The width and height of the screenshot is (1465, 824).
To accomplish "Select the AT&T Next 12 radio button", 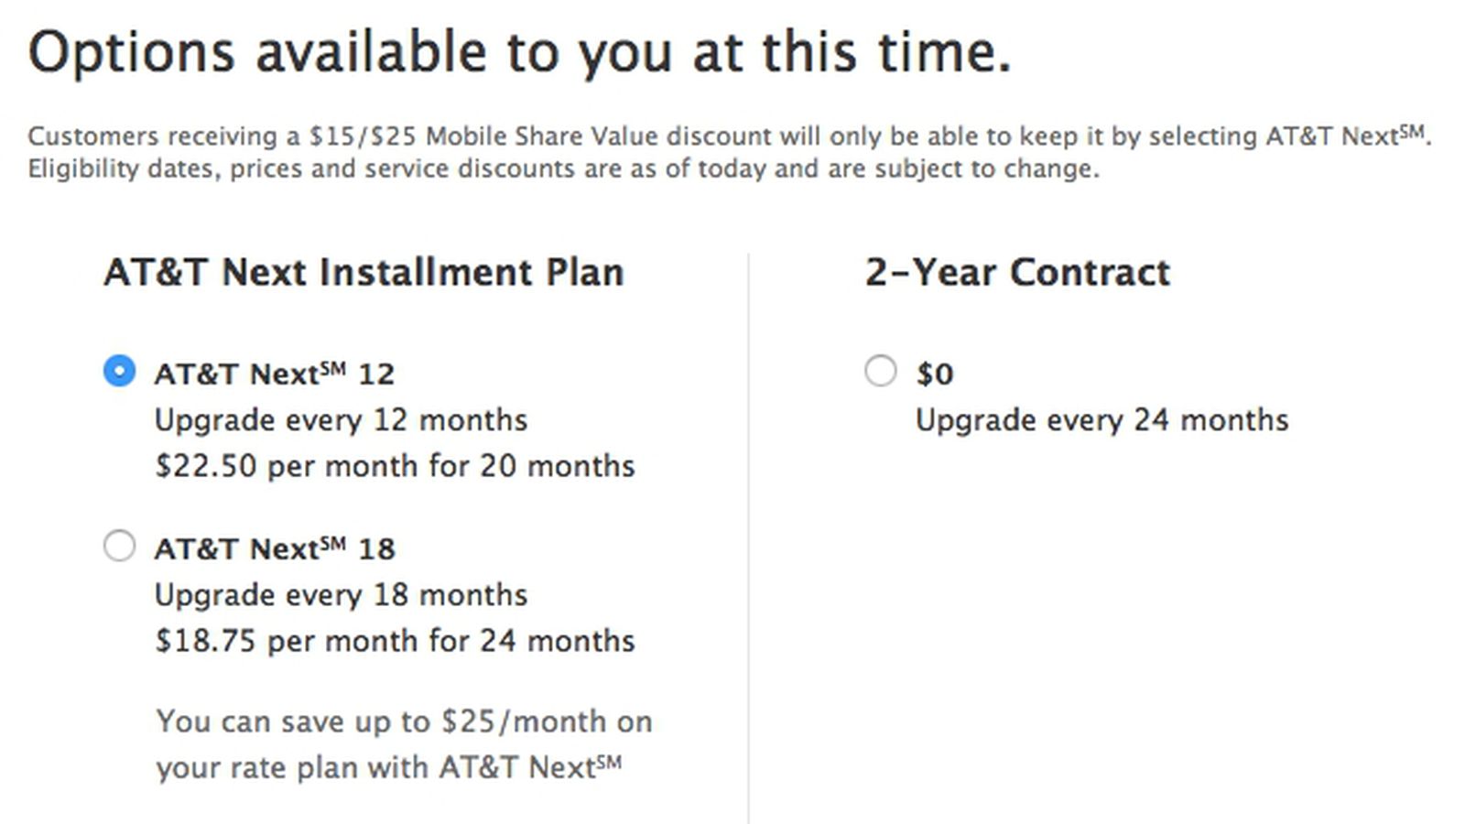I will (x=119, y=371).
